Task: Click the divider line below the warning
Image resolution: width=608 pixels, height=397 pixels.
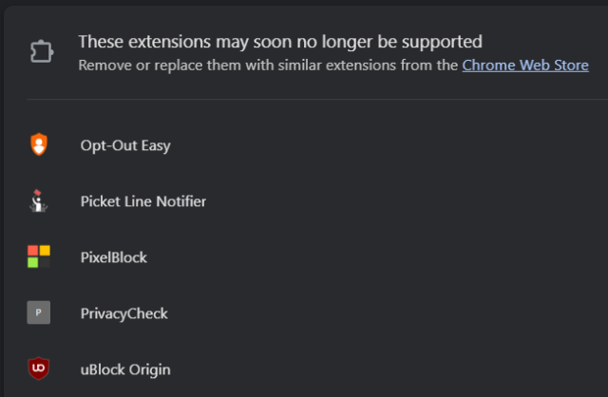Action: tap(313, 99)
